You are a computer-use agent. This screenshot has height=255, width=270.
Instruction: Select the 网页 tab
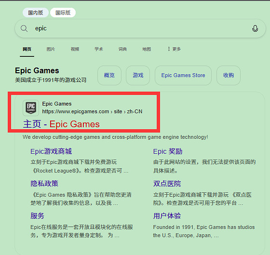(x=27, y=49)
